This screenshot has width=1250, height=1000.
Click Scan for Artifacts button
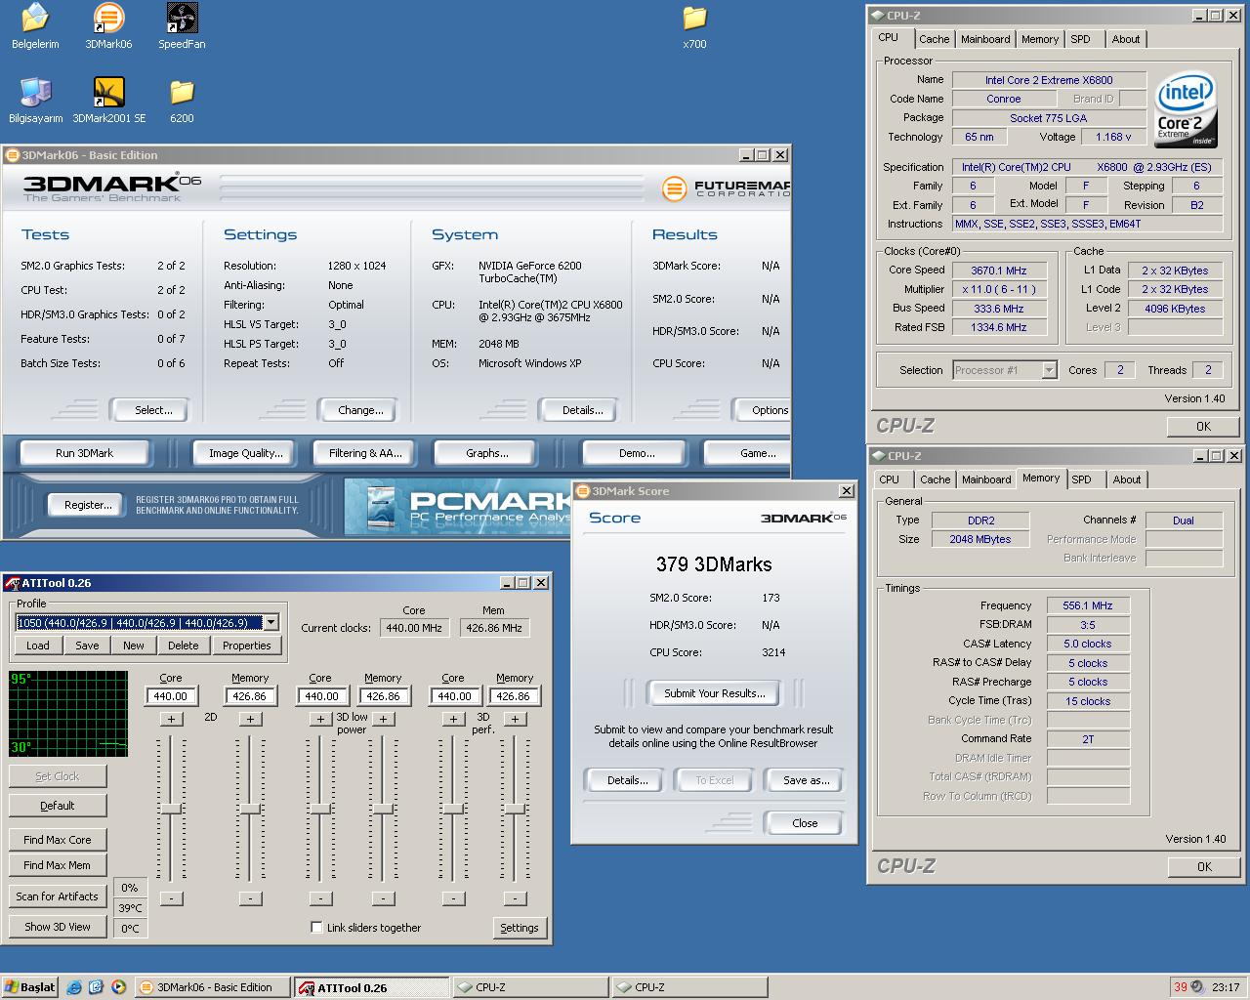point(57,896)
